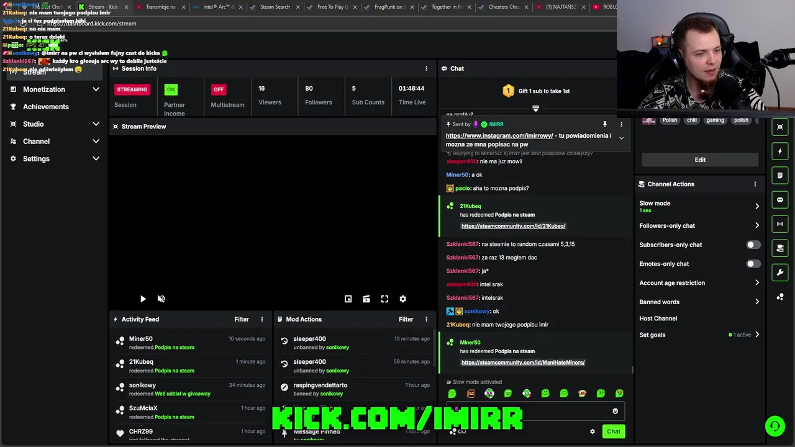The height and width of the screenshot is (447, 795).
Task: Click Host Channel action
Action: [x=658, y=318]
